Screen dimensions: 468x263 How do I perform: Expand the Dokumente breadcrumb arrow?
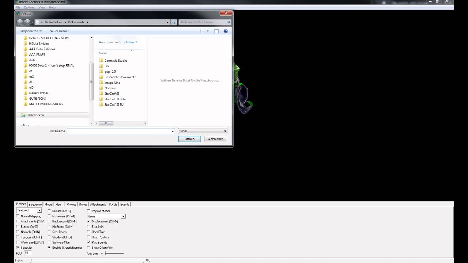[x=87, y=22]
